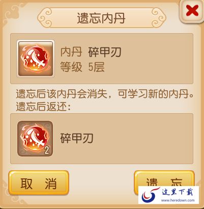Click the right scroll ornament on the title banner
The image size is (204, 209).
[159, 18]
